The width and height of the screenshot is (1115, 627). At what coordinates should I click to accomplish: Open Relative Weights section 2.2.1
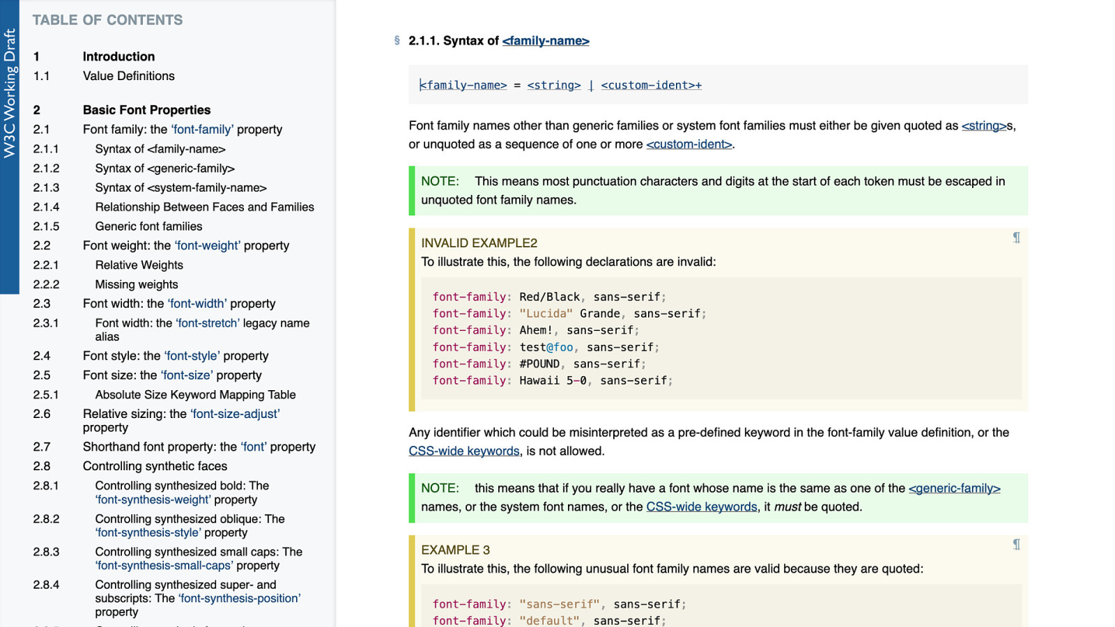pyautogui.click(x=139, y=265)
